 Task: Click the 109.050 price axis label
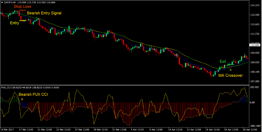point(255,62)
